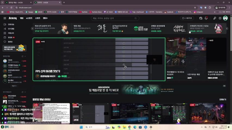Click the magnifier icon in the search box
Screen dimensions: 232x130
pyautogui.click(x=135, y=18)
